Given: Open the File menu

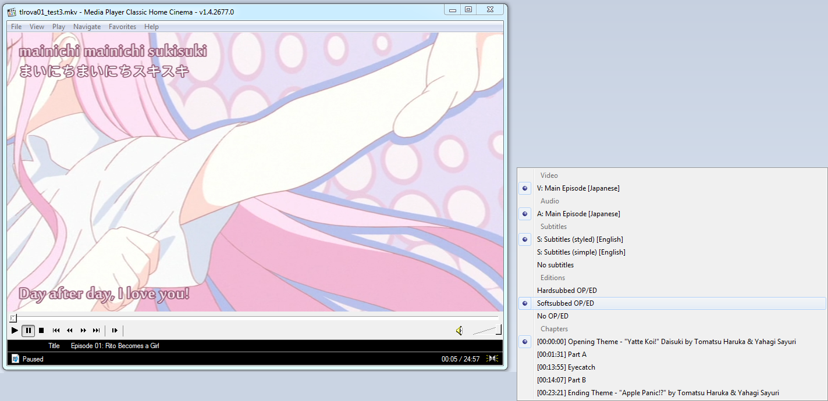Looking at the screenshot, I should tap(16, 27).
